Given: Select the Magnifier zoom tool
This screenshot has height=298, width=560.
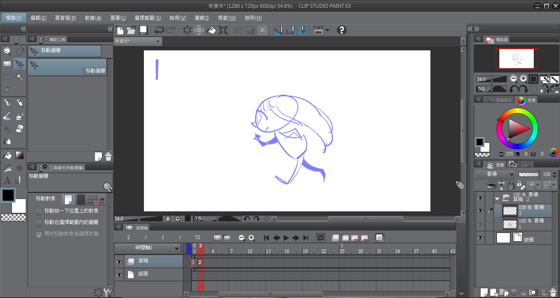Looking at the screenshot, I should click(7, 51).
